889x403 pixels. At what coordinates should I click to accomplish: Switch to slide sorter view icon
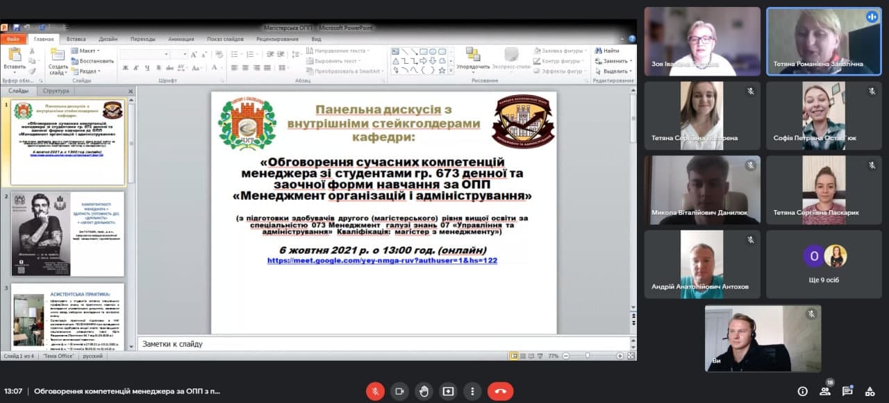pyautogui.click(x=524, y=356)
